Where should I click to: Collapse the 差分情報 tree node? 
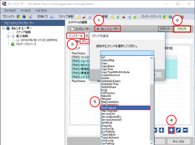(8, 36)
